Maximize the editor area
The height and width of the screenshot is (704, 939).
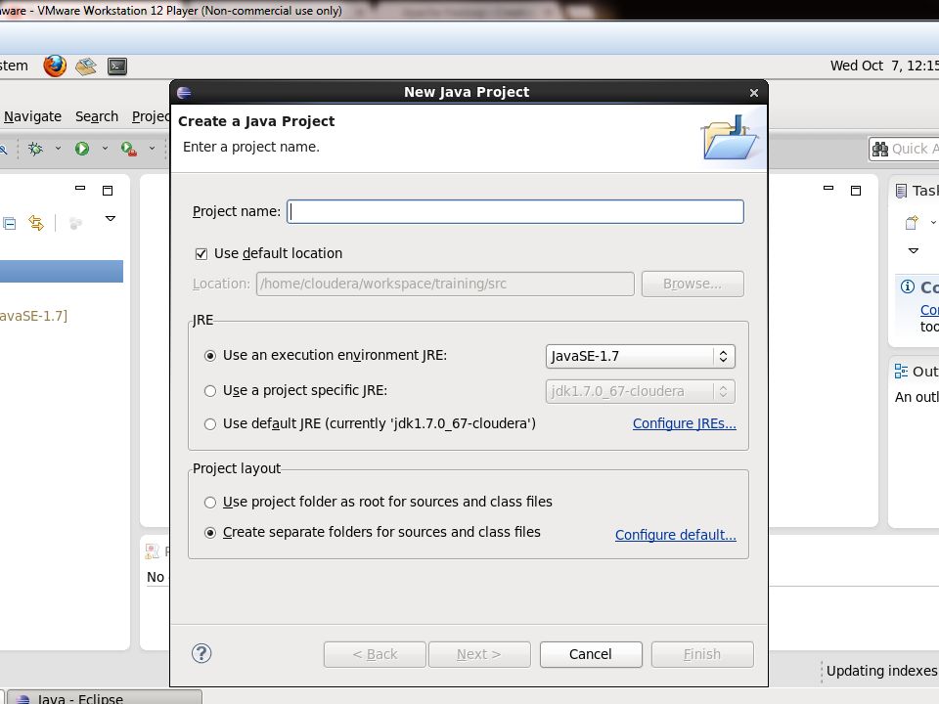click(x=856, y=191)
